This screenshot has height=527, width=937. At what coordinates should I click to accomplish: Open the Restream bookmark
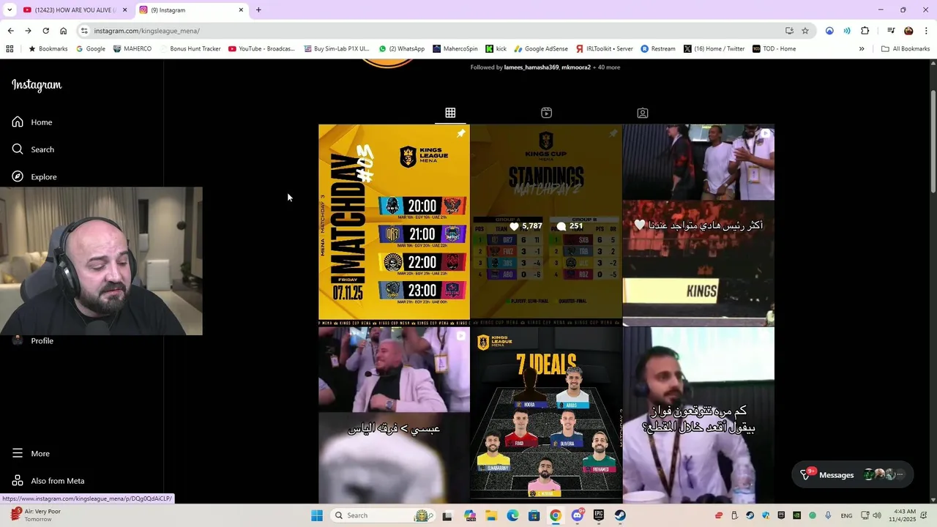[658, 49]
